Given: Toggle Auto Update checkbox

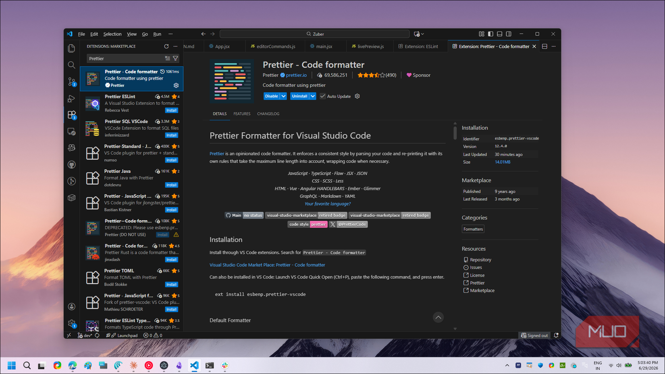Looking at the screenshot, I should pos(323,96).
